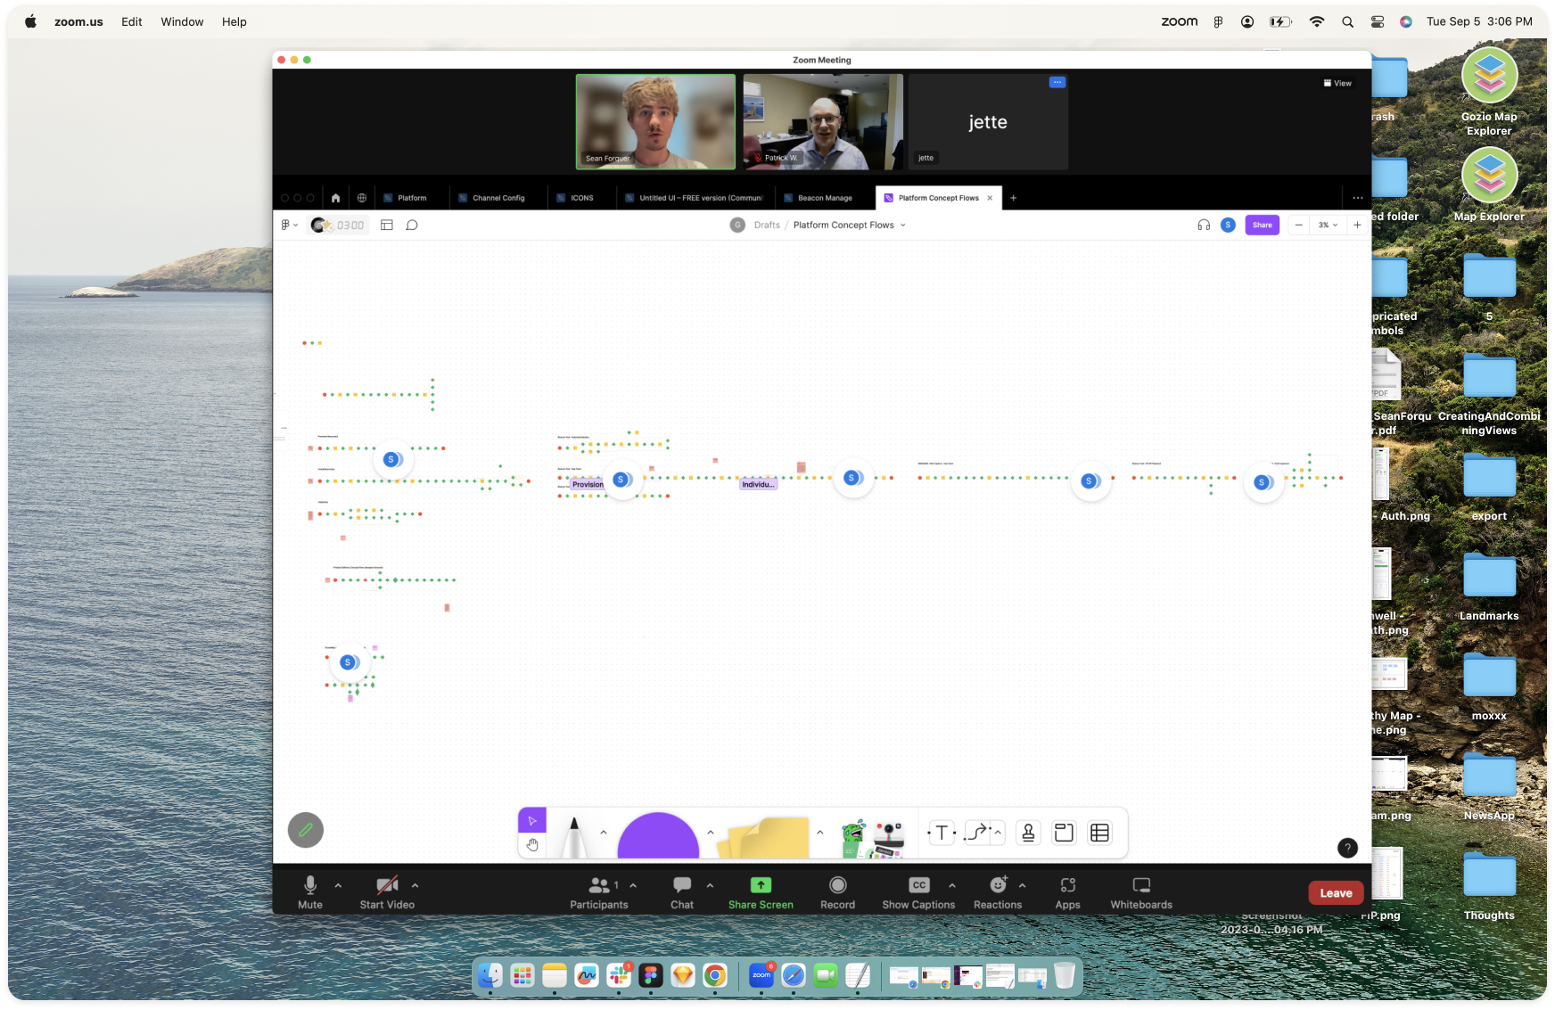Image resolution: width=1555 pixels, height=1010 pixels.
Task: Open jette's more options button
Action: click(1057, 82)
